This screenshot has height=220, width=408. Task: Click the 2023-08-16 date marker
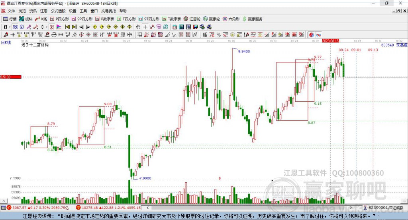click(330, 41)
